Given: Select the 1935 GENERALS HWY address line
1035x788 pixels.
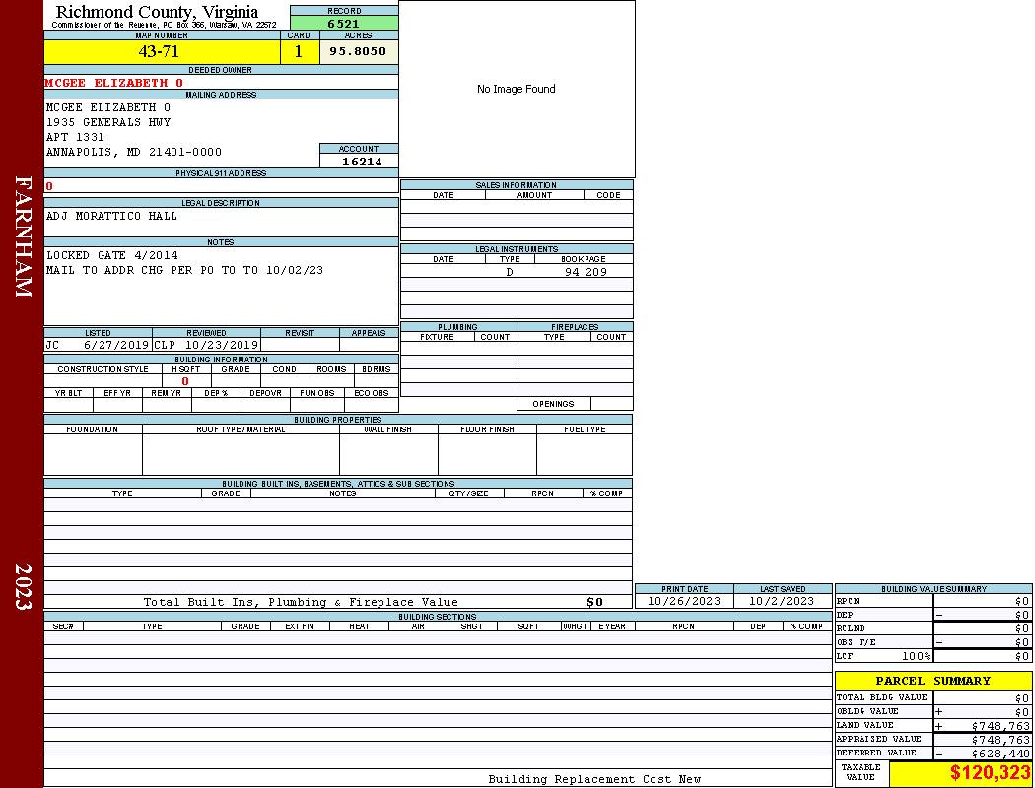Looking at the screenshot, I should (x=108, y=122).
